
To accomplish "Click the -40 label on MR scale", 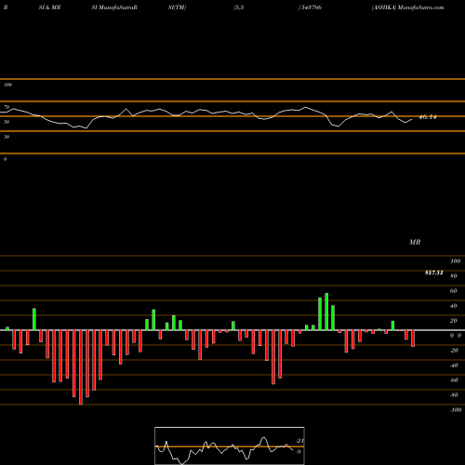I will tap(454, 365).
